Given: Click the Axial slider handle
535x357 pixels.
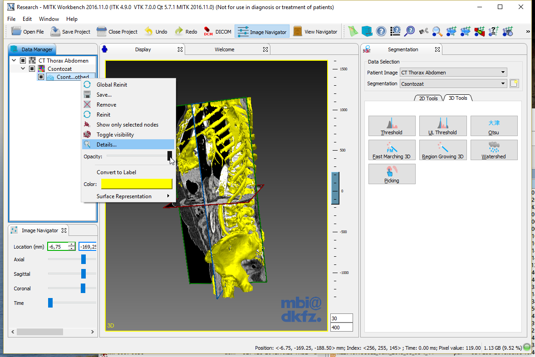Looking at the screenshot, I should (x=83, y=259).
